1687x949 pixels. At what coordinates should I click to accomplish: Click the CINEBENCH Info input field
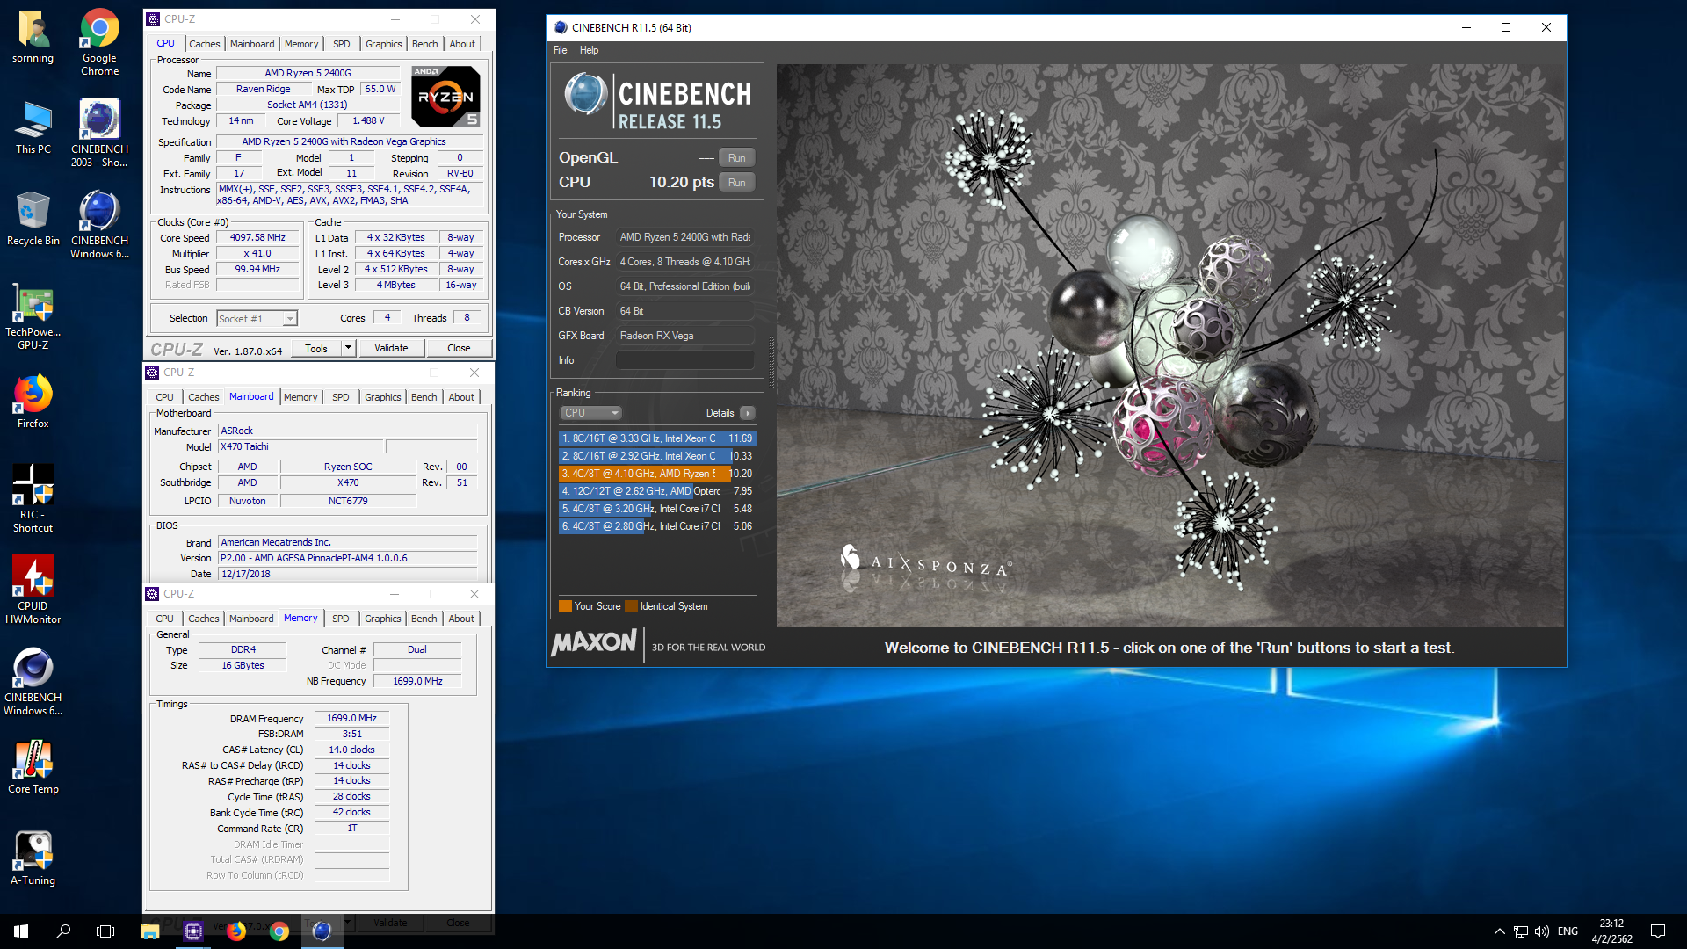pyautogui.click(x=684, y=360)
